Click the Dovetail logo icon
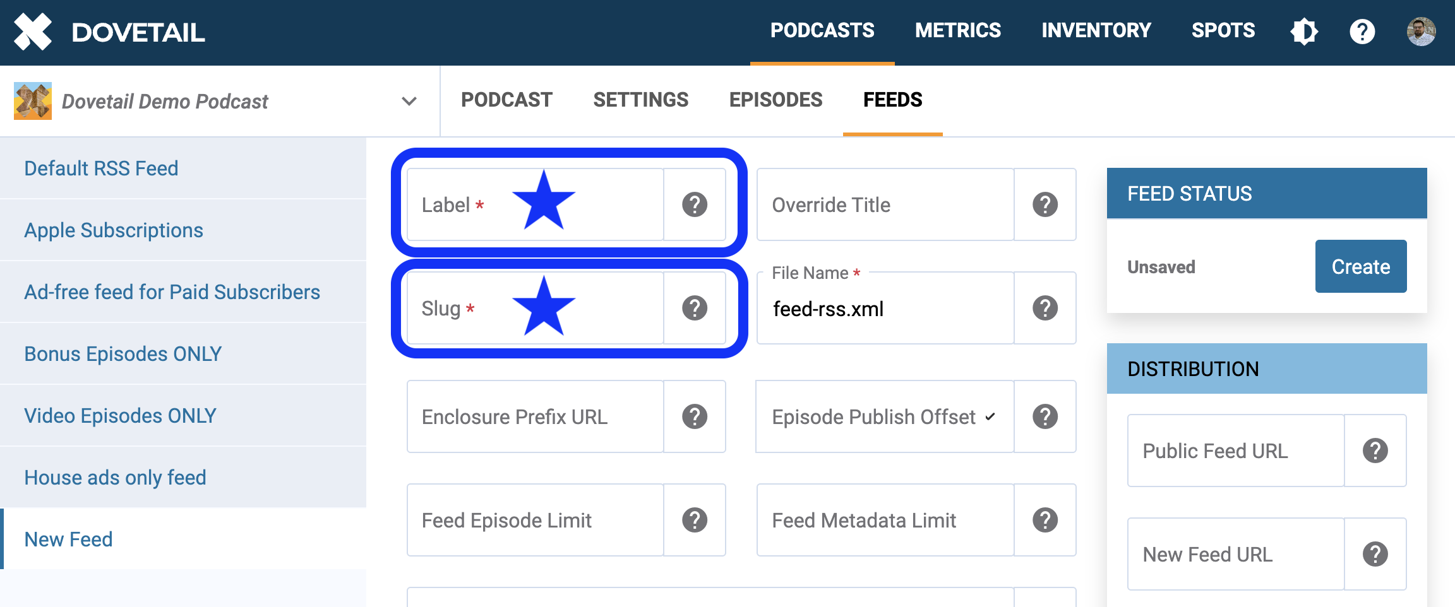The height and width of the screenshot is (607, 1455). [x=33, y=32]
